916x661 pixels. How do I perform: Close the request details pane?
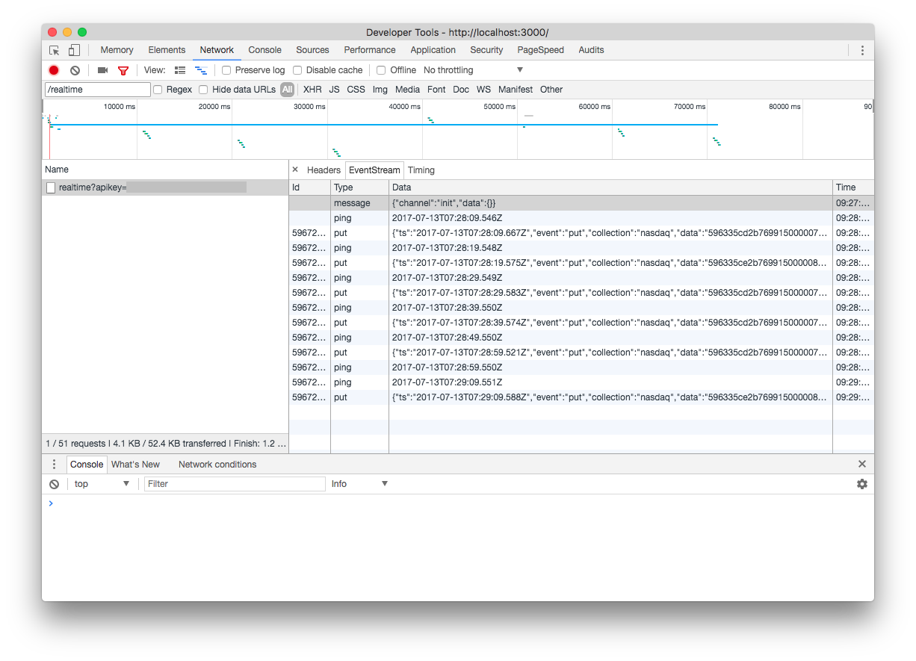295,170
